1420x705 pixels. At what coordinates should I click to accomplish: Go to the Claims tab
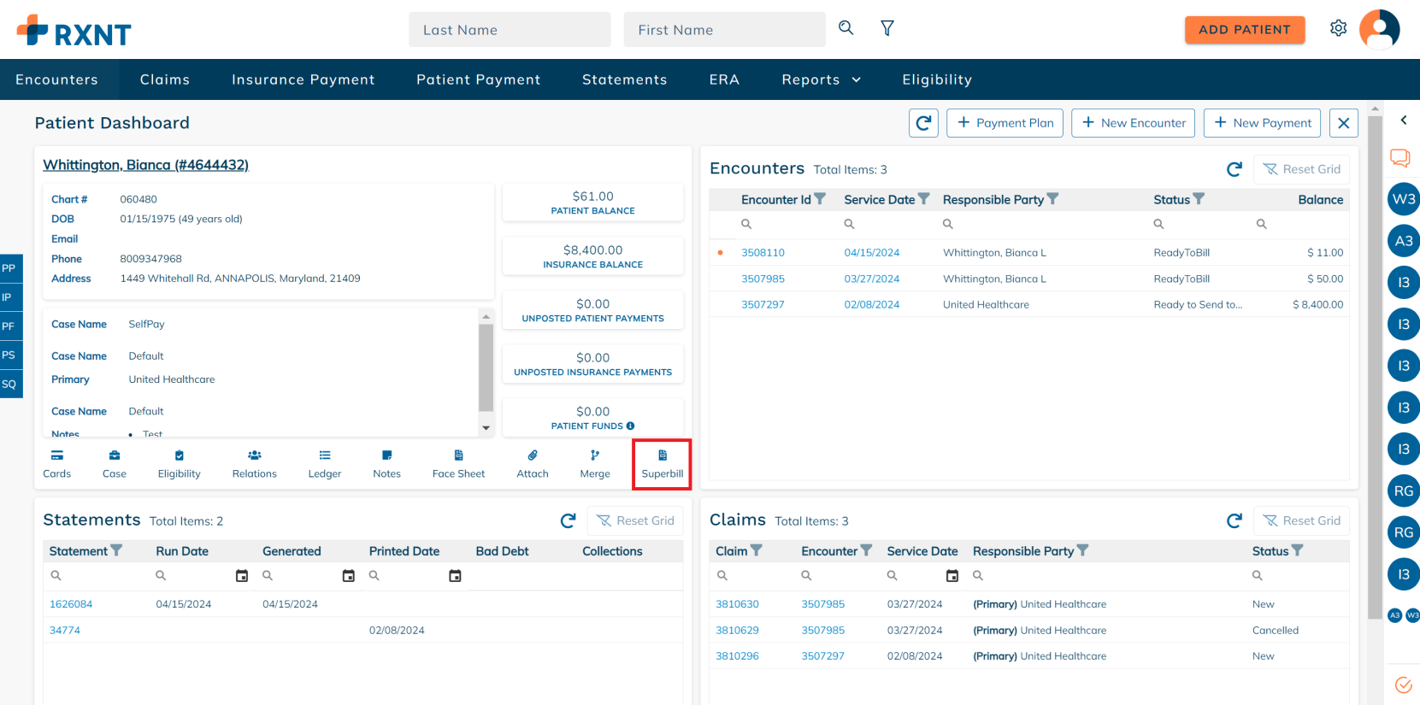tap(165, 79)
